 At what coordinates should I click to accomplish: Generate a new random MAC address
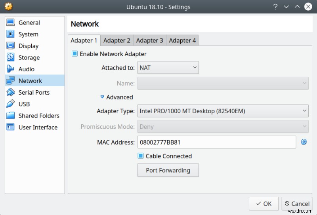click(x=304, y=142)
